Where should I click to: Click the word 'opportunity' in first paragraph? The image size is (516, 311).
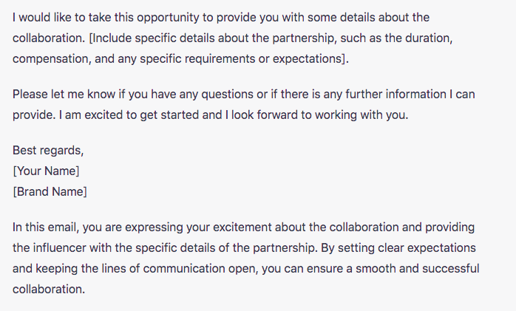(x=168, y=18)
